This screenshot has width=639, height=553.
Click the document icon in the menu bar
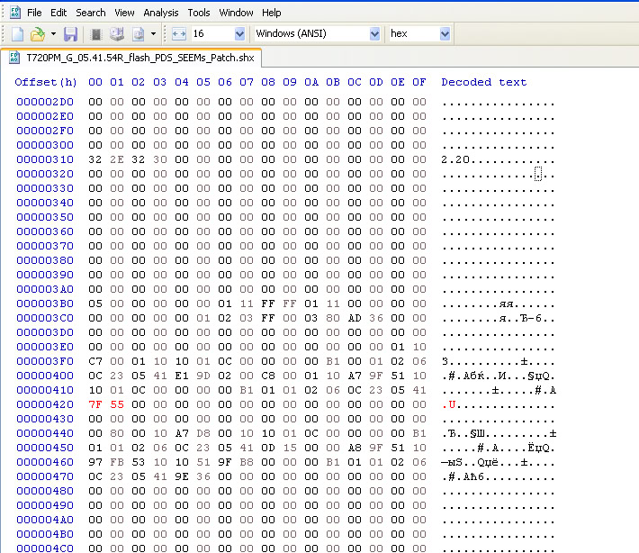(15, 13)
